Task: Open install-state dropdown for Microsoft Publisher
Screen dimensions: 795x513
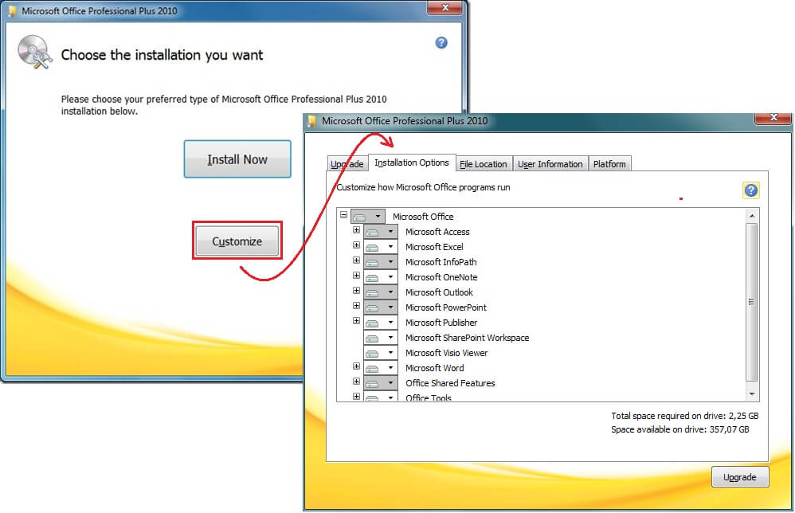Action: 380,323
